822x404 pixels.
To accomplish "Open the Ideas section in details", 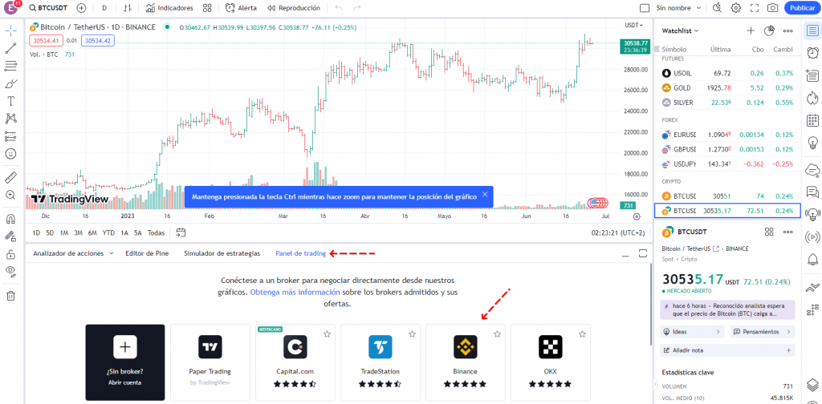I will 693,332.
